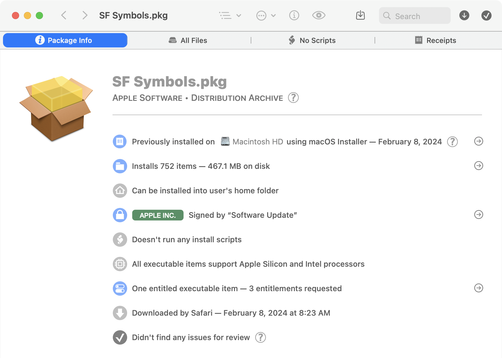This screenshot has height=358, width=502.
Task: Toggle the issues review checkmark icon
Action: 120,337
